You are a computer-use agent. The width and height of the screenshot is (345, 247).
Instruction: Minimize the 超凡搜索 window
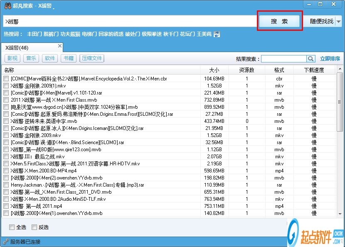tap(309, 5)
